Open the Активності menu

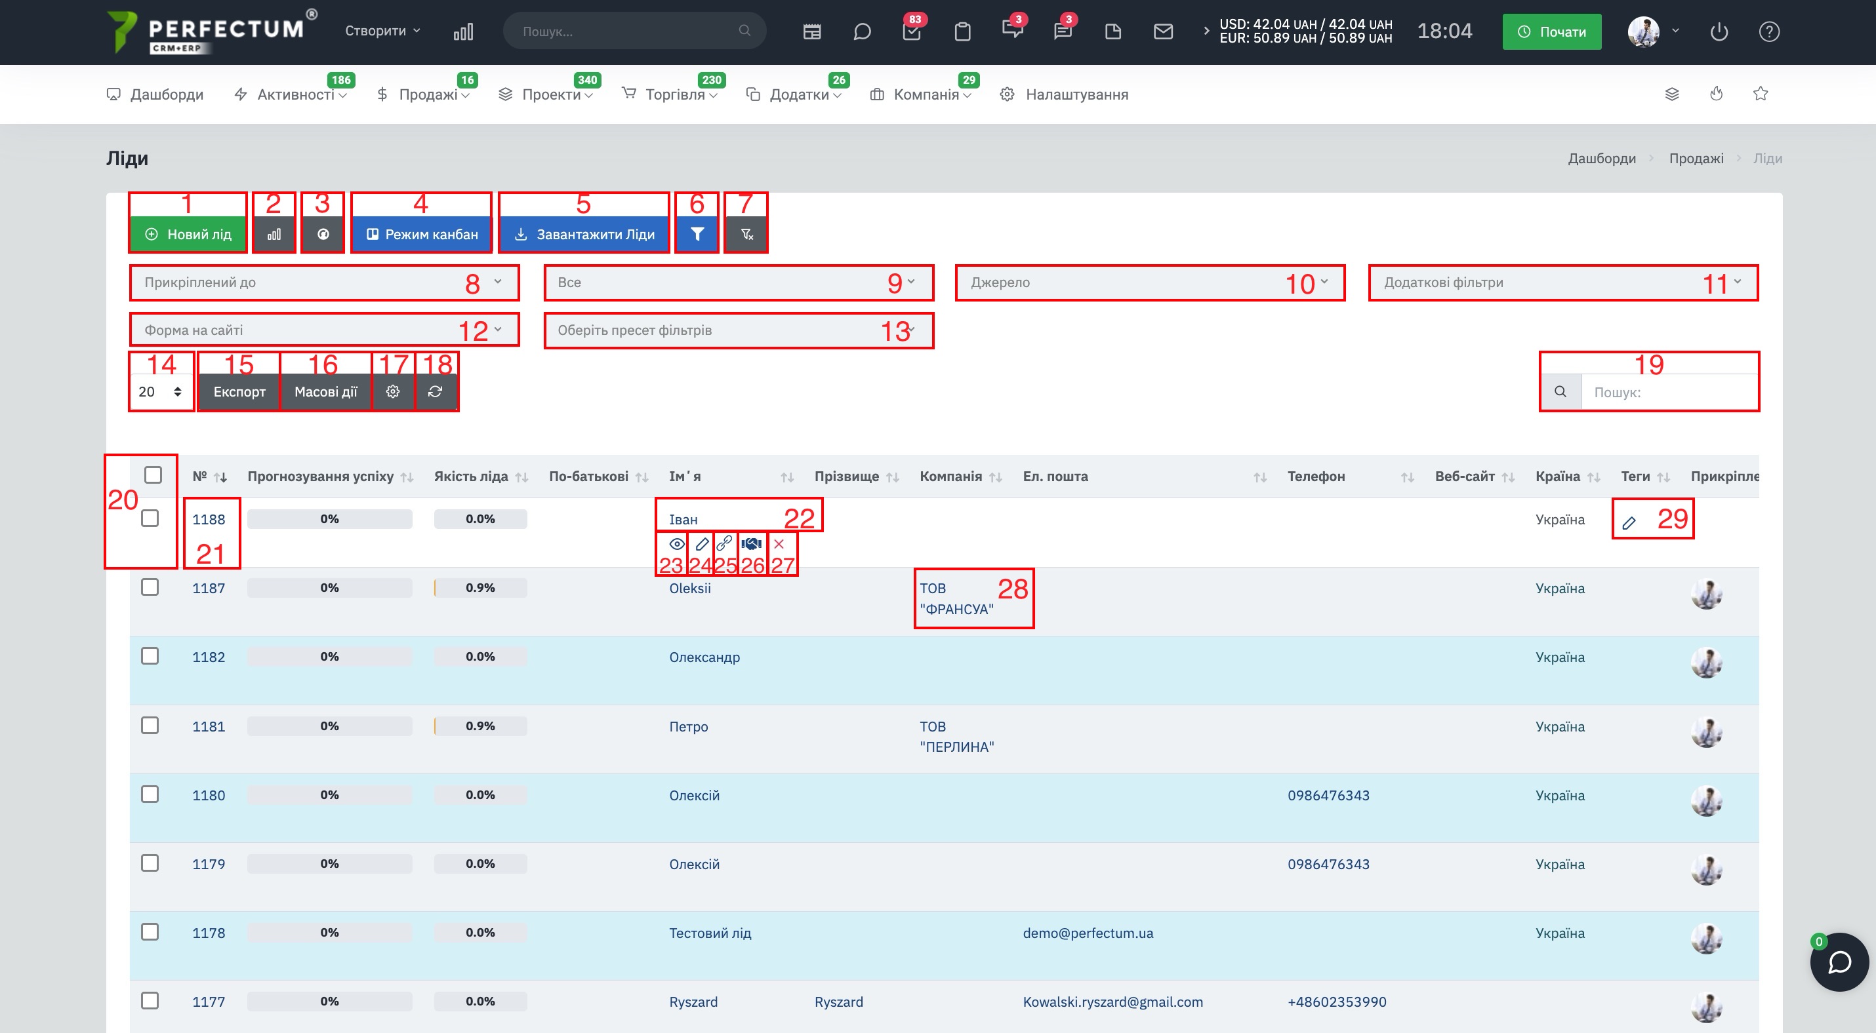click(291, 94)
